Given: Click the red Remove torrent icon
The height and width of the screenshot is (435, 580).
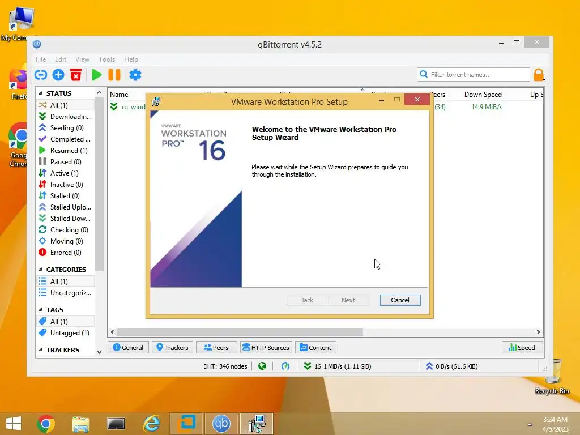Looking at the screenshot, I should tap(76, 75).
